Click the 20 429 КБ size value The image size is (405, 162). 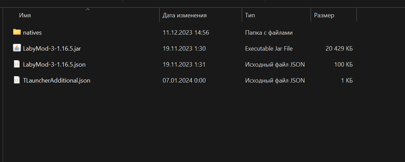(339, 49)
